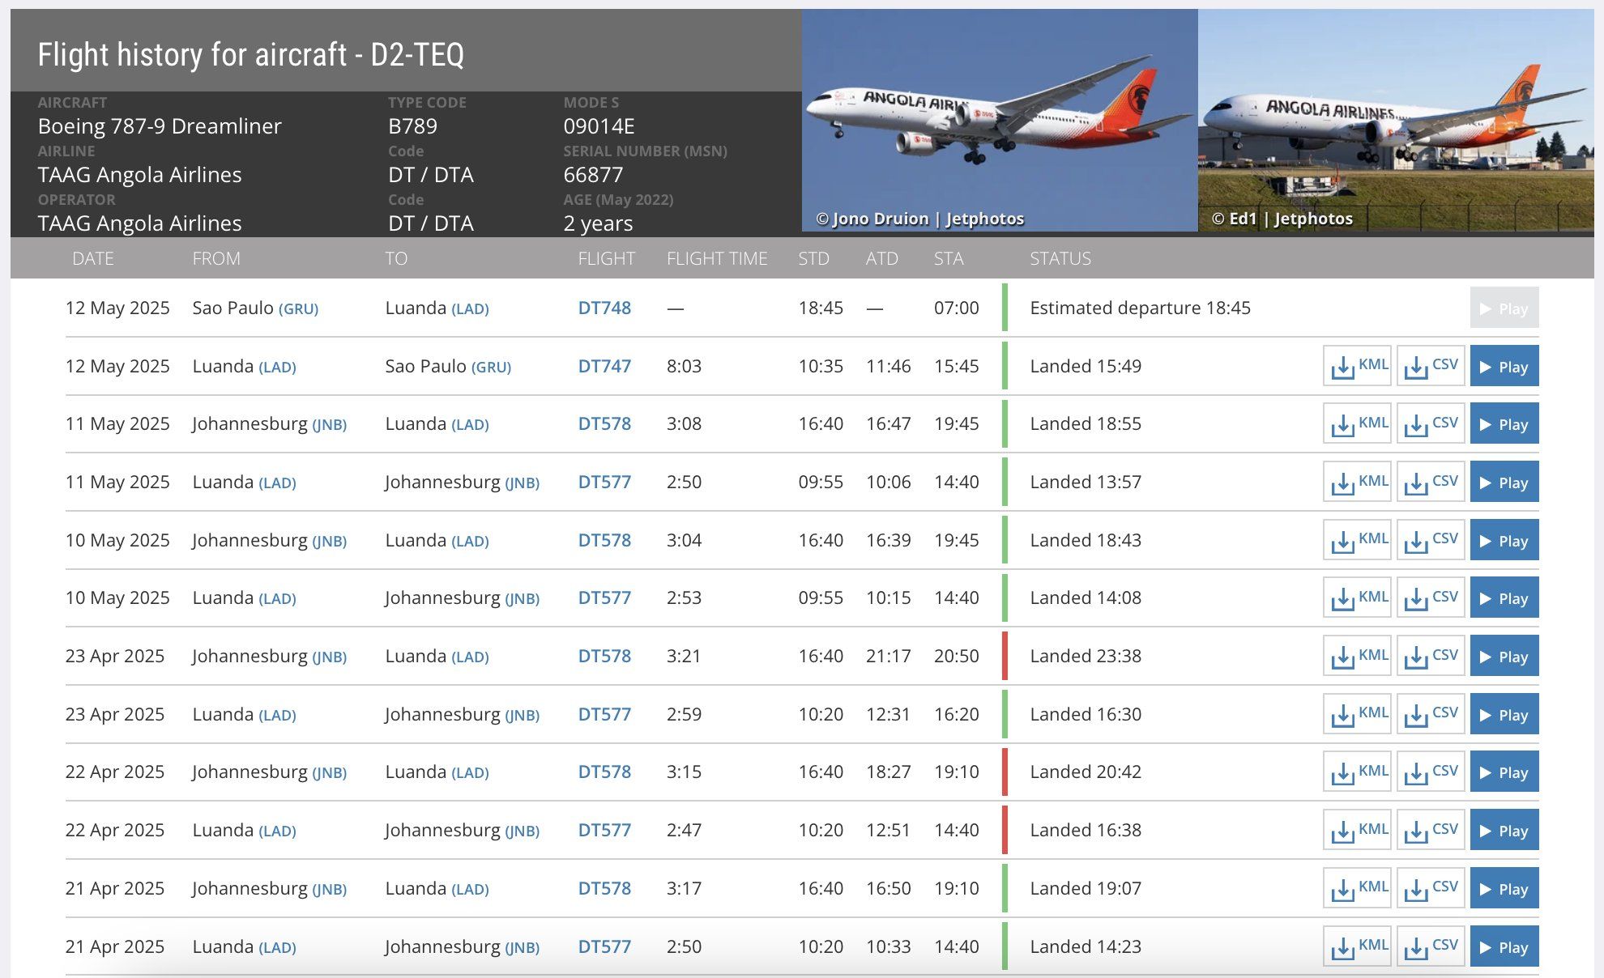The width and height of the screenshot is (1604, 978).
Task: Download KML for 10 May DT578 flight
Action: point(1357,541)
